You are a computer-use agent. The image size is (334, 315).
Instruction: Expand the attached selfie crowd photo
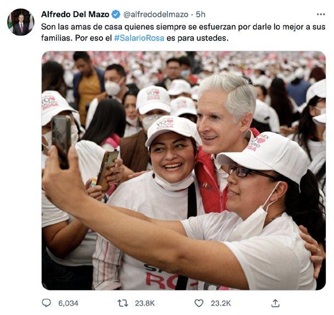[x=184, y=171]
